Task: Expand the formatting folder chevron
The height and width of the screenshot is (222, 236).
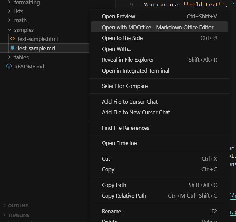Action: click(9, 2)
